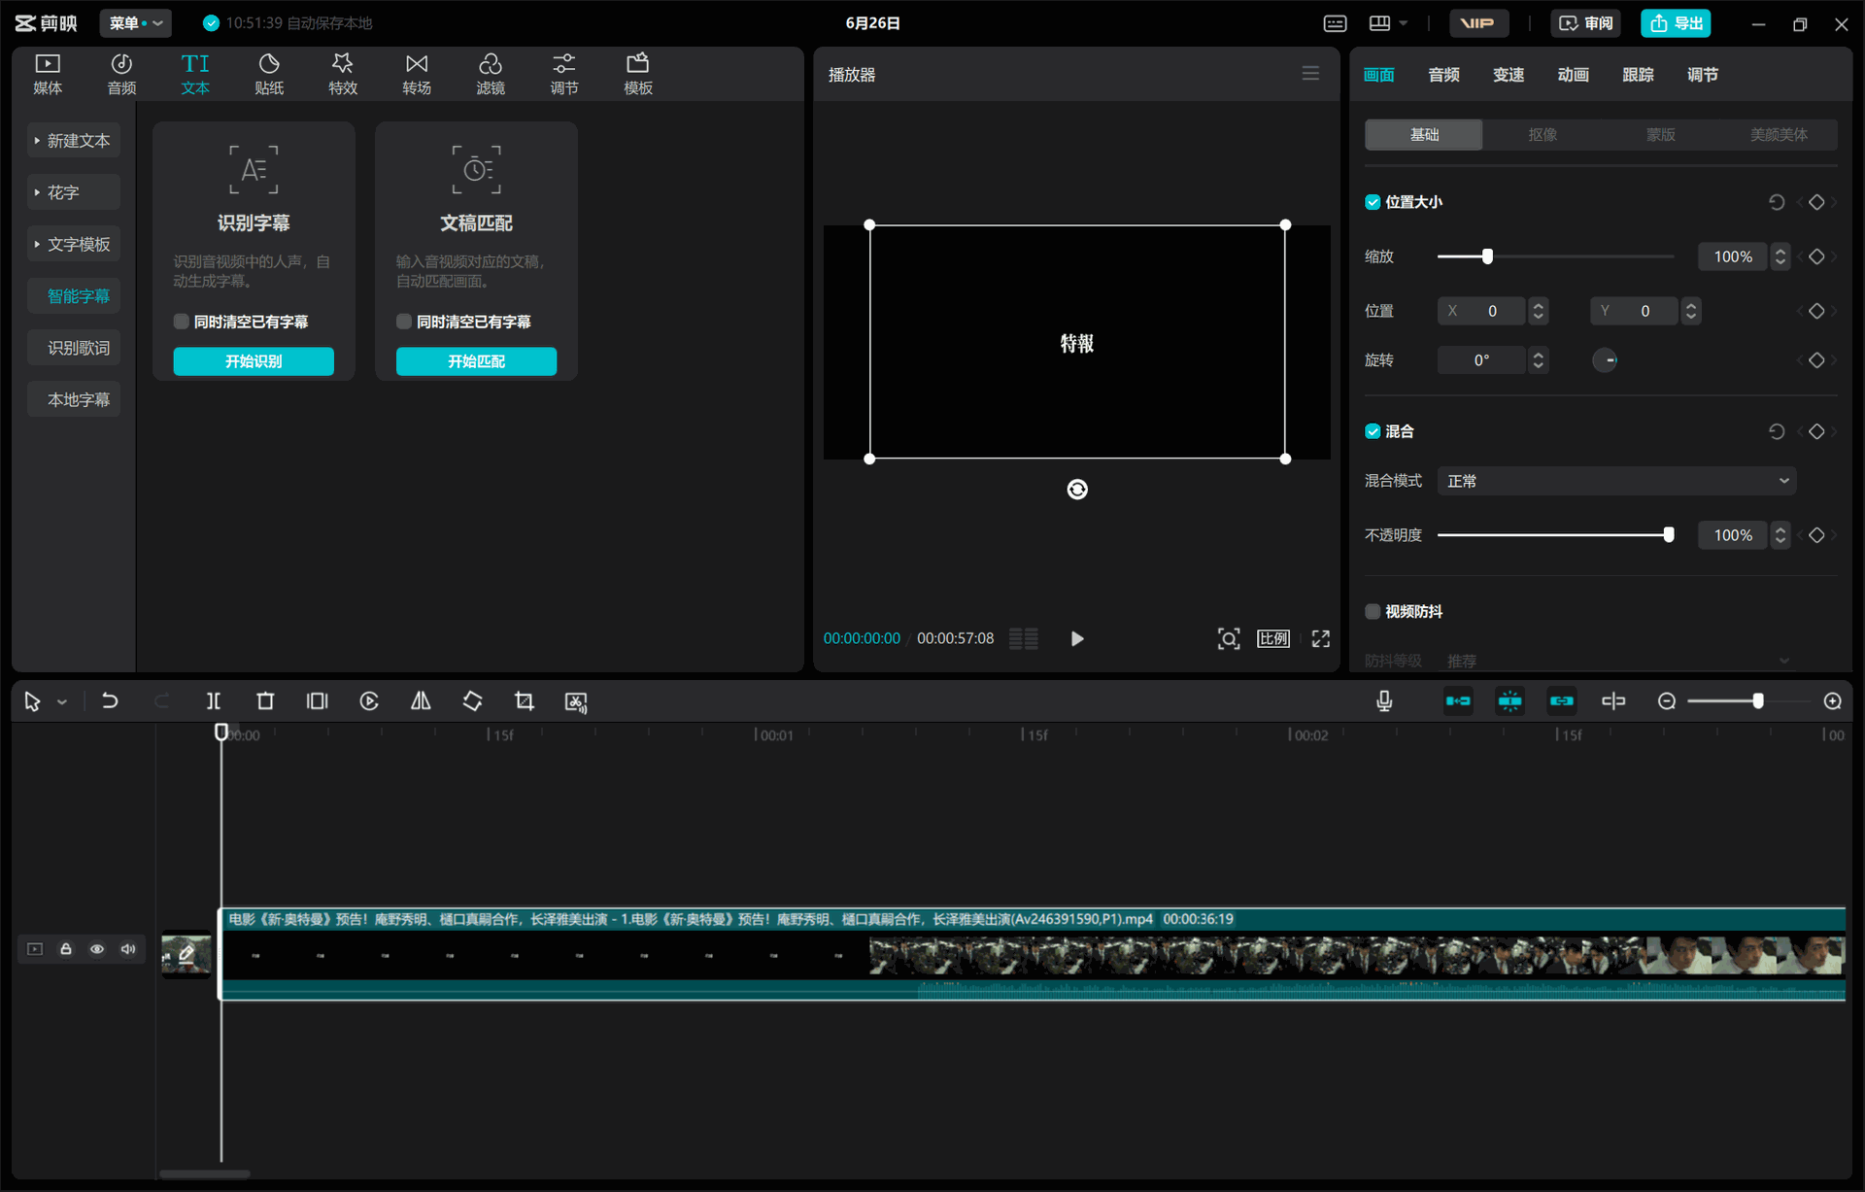Expand the 花字 category

74,192
